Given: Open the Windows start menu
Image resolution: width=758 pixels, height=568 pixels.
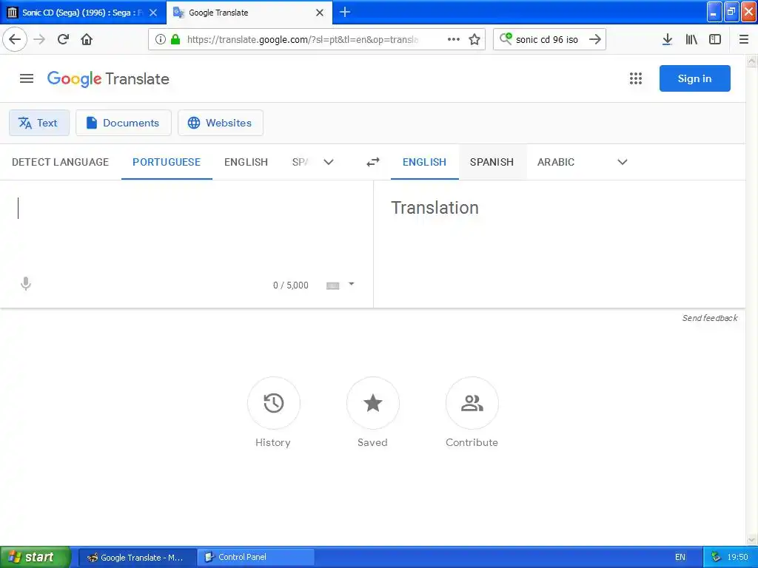Looking at the screenshot, I should coord(36,557).
